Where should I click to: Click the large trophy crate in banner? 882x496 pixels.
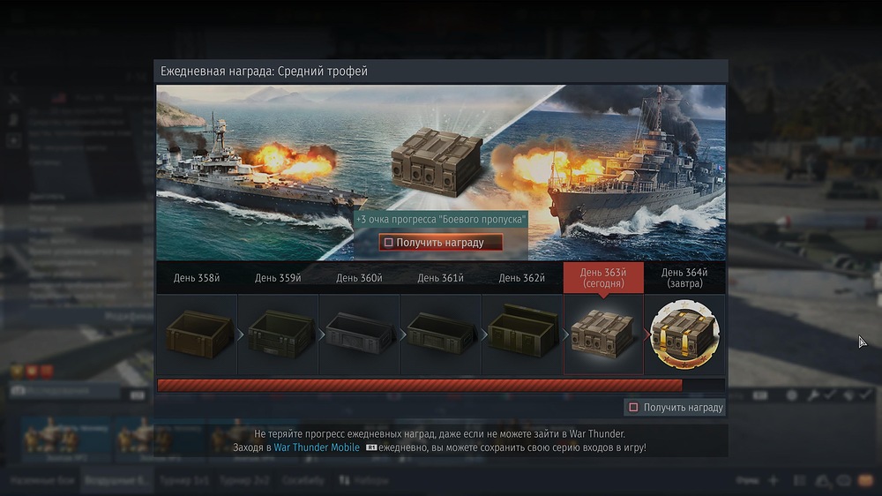437,162
